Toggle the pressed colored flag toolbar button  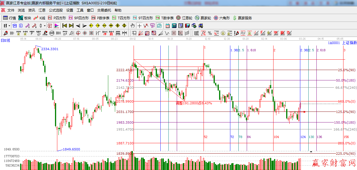pos(56,26)
